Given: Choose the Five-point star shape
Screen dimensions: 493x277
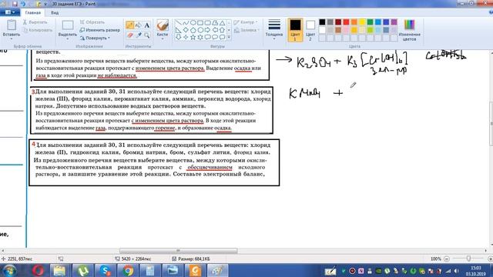Looking at the screenshot, I should tap(193, 37).
